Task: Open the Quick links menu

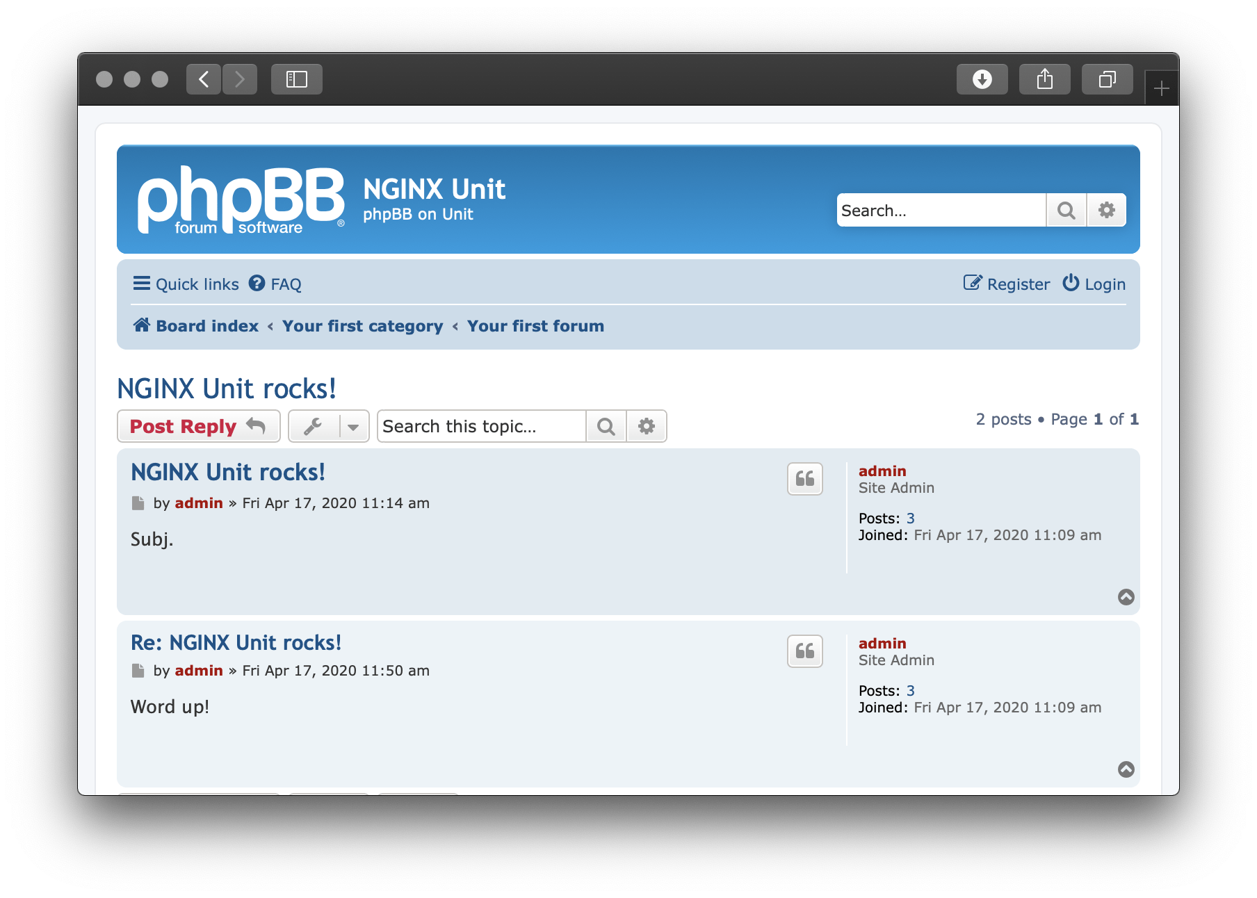Action: click(x=186, y=284)
